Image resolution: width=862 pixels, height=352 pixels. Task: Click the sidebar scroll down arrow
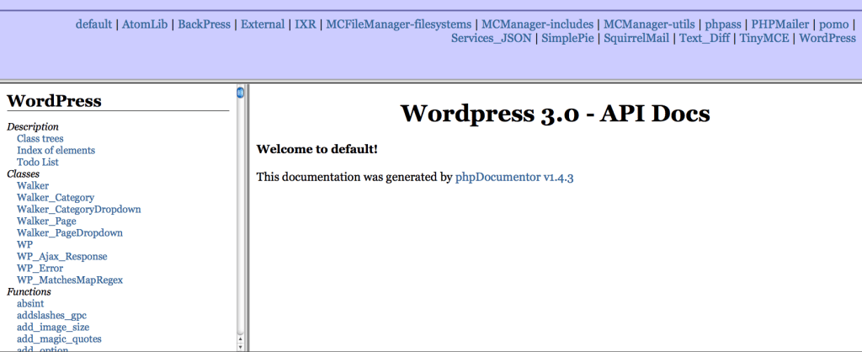pos(240,347)
